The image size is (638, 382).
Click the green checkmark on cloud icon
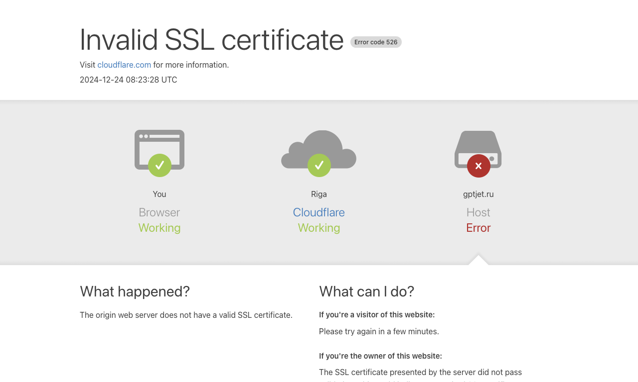(x=319, y=165)
